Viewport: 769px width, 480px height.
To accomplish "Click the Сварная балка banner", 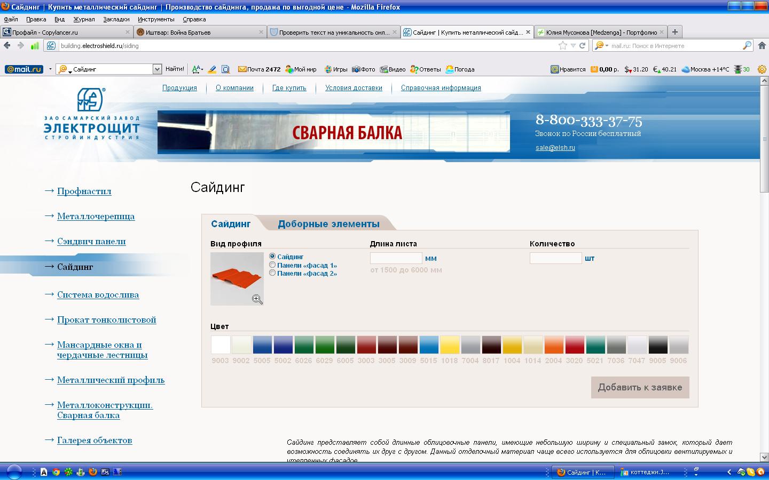I will click(x=334, y=132).
